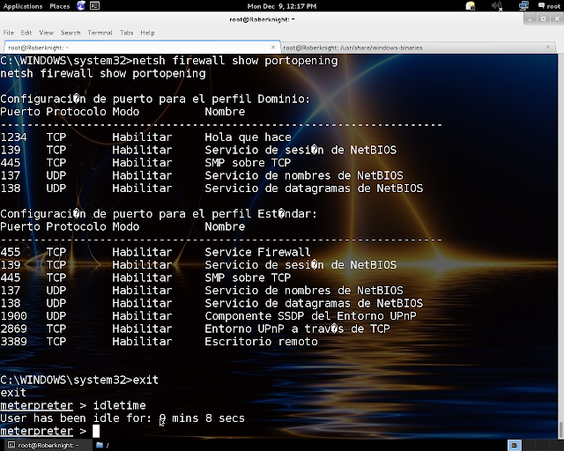Click the folder item in bottom taskbar
Screen dimensions: 564x451
pos(103,445)
